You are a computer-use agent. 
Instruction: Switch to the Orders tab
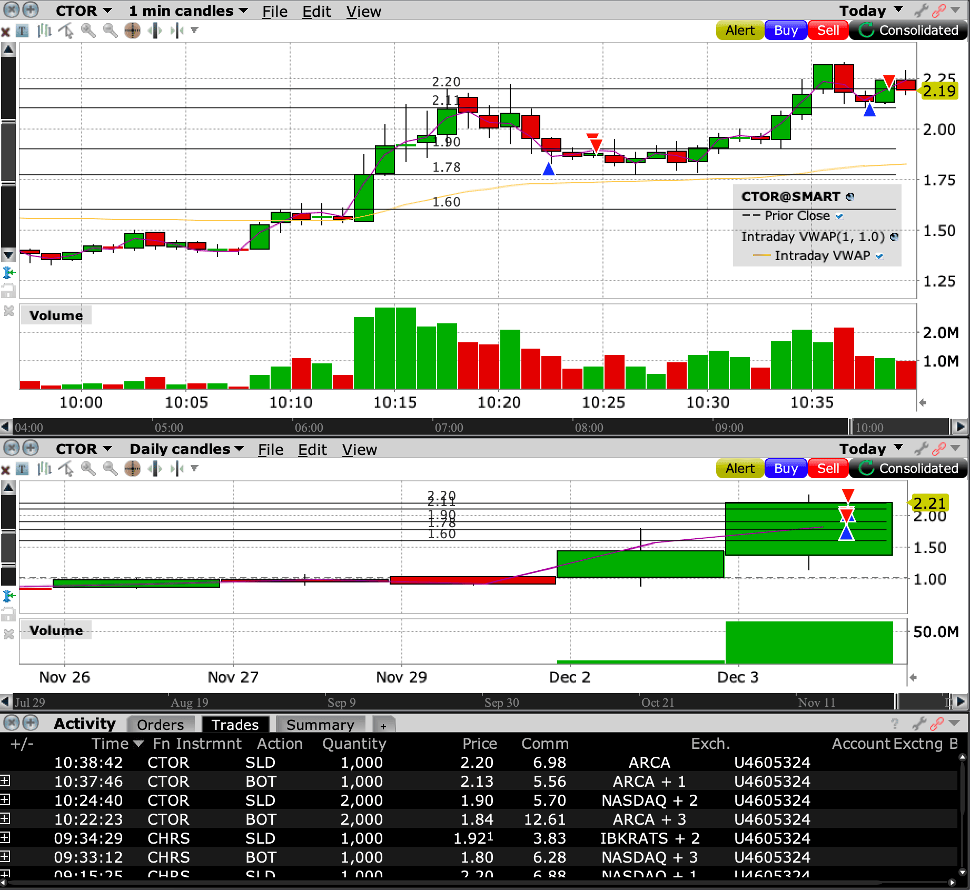(x=161, y=725)
